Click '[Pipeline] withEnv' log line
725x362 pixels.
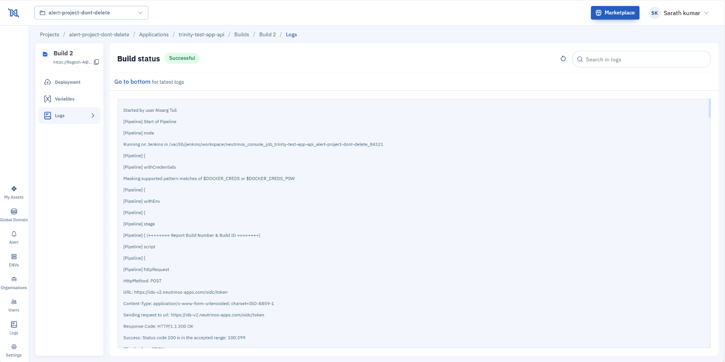click(x=142, y=201)
